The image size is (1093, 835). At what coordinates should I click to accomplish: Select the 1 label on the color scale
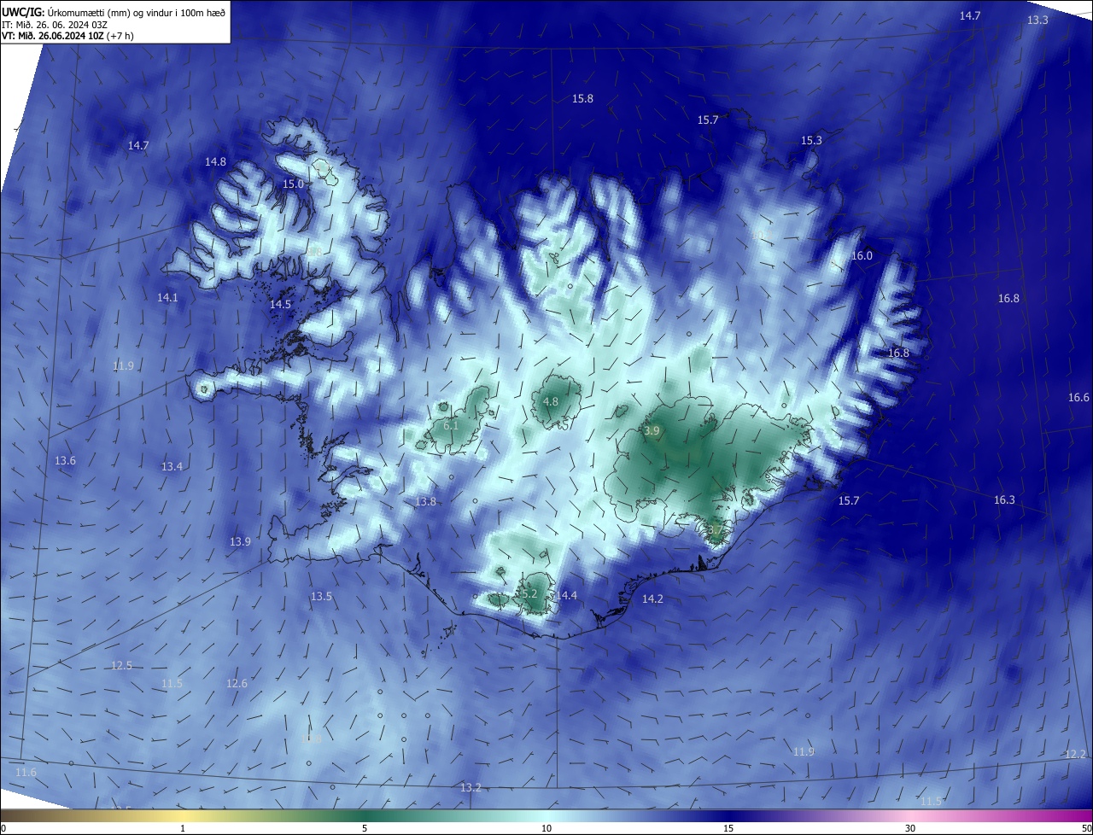point(183,828)
